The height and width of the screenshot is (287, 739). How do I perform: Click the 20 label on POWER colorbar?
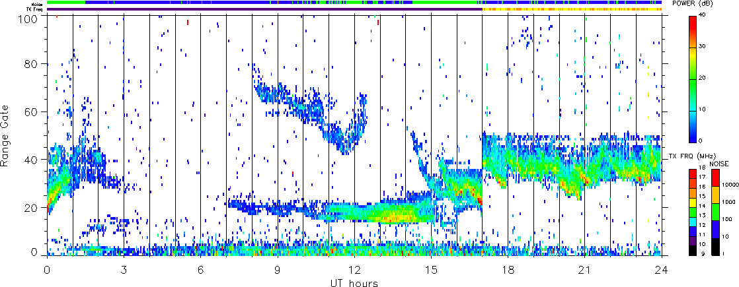pos(702,79)
